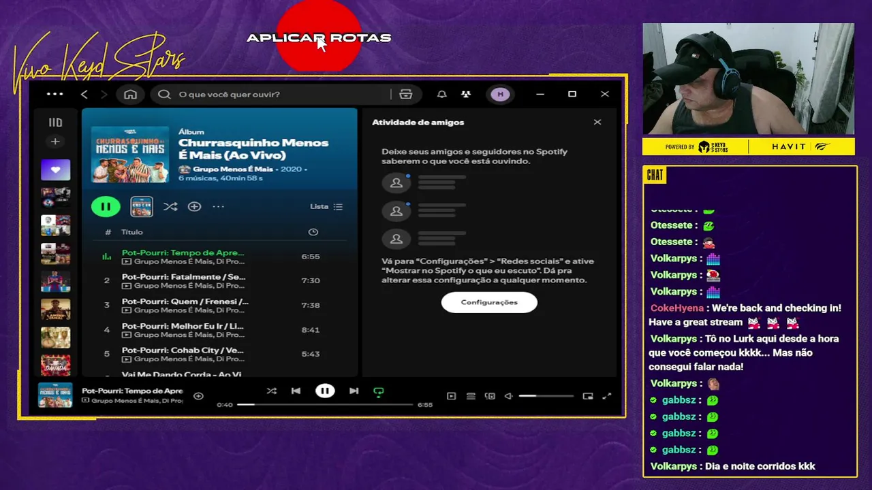Open Liked Songs in the sidebar
Image resolution: width=872 pixels, height=490 pixels.
tap(55, 169)
